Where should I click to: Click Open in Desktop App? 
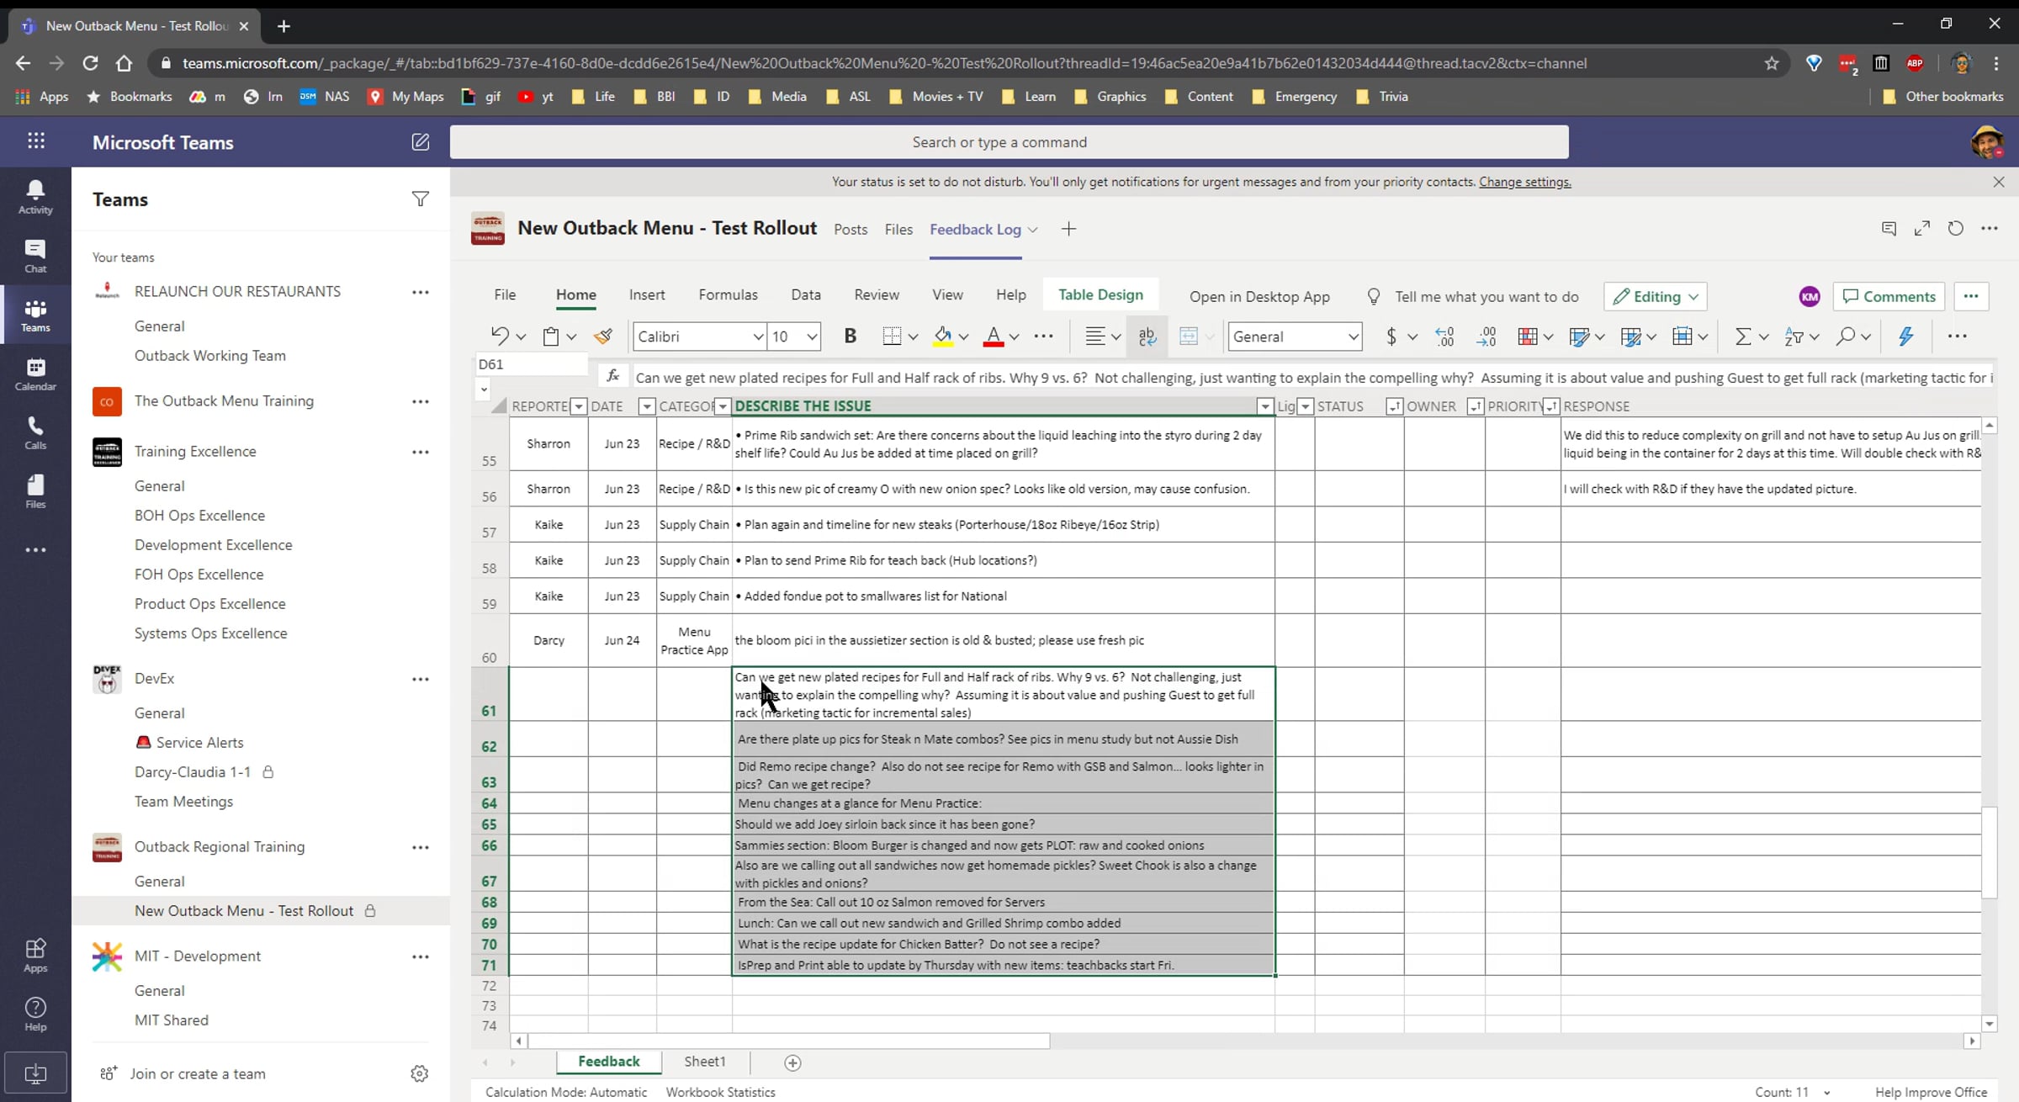click(x=1259, y=296)
